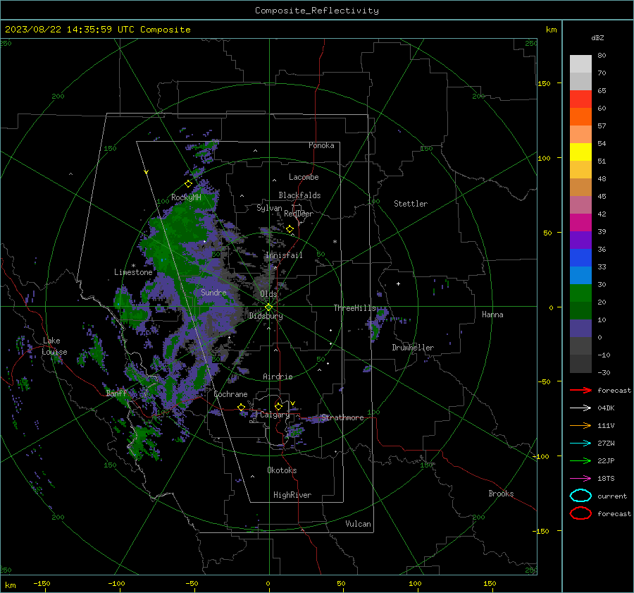Select the HighRiver label
Screen dimensions: 634x593
[x=292, y=495]
